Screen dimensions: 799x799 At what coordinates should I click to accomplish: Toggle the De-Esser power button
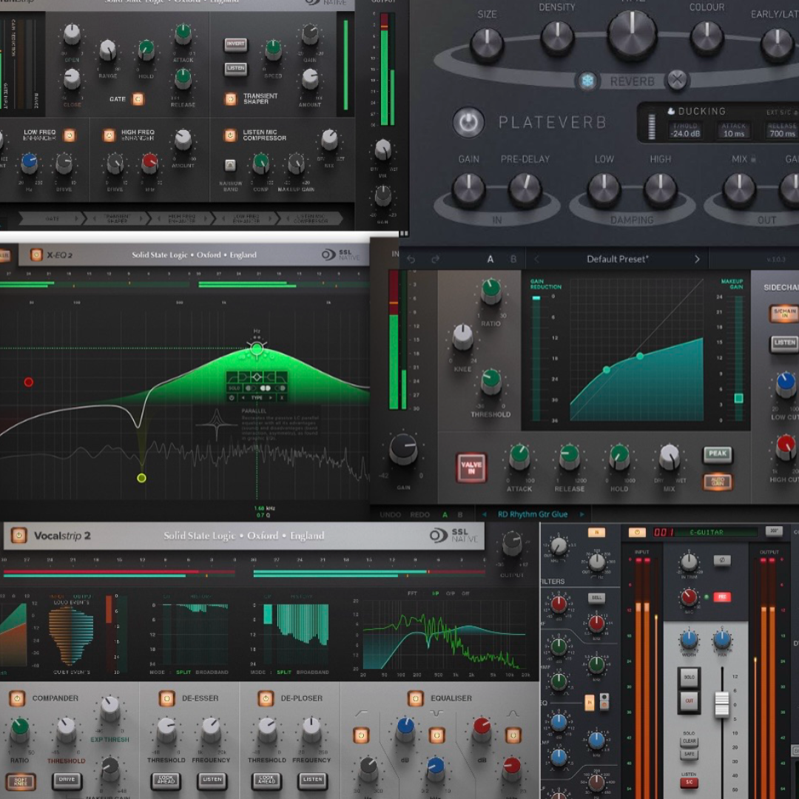[x=166, y=698]
